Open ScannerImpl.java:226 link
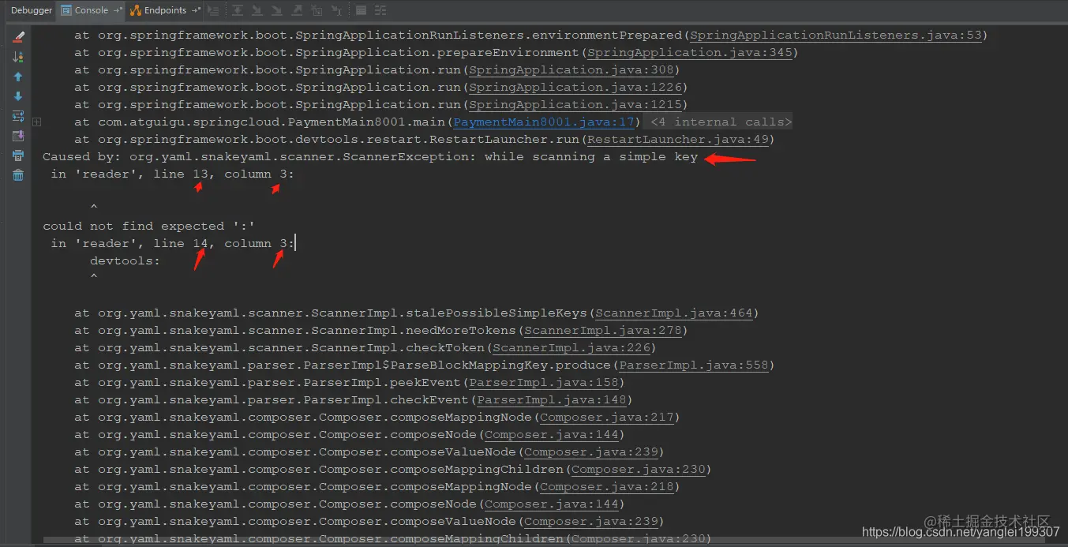The height and width of the screenshot is (547, 1068). click(x=571, y=348)
